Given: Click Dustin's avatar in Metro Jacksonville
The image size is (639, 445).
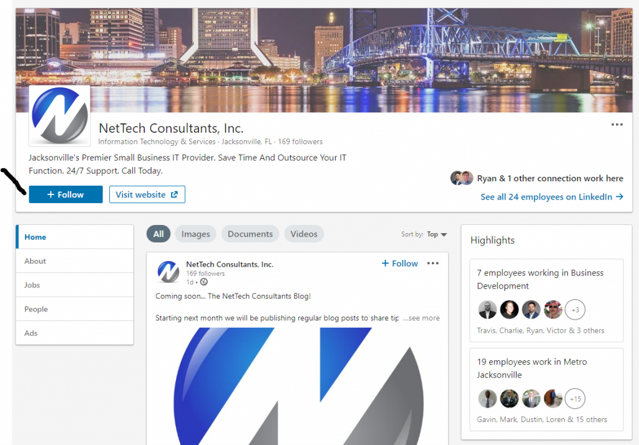Looking at the screenshot, I should tap(531, 399).
